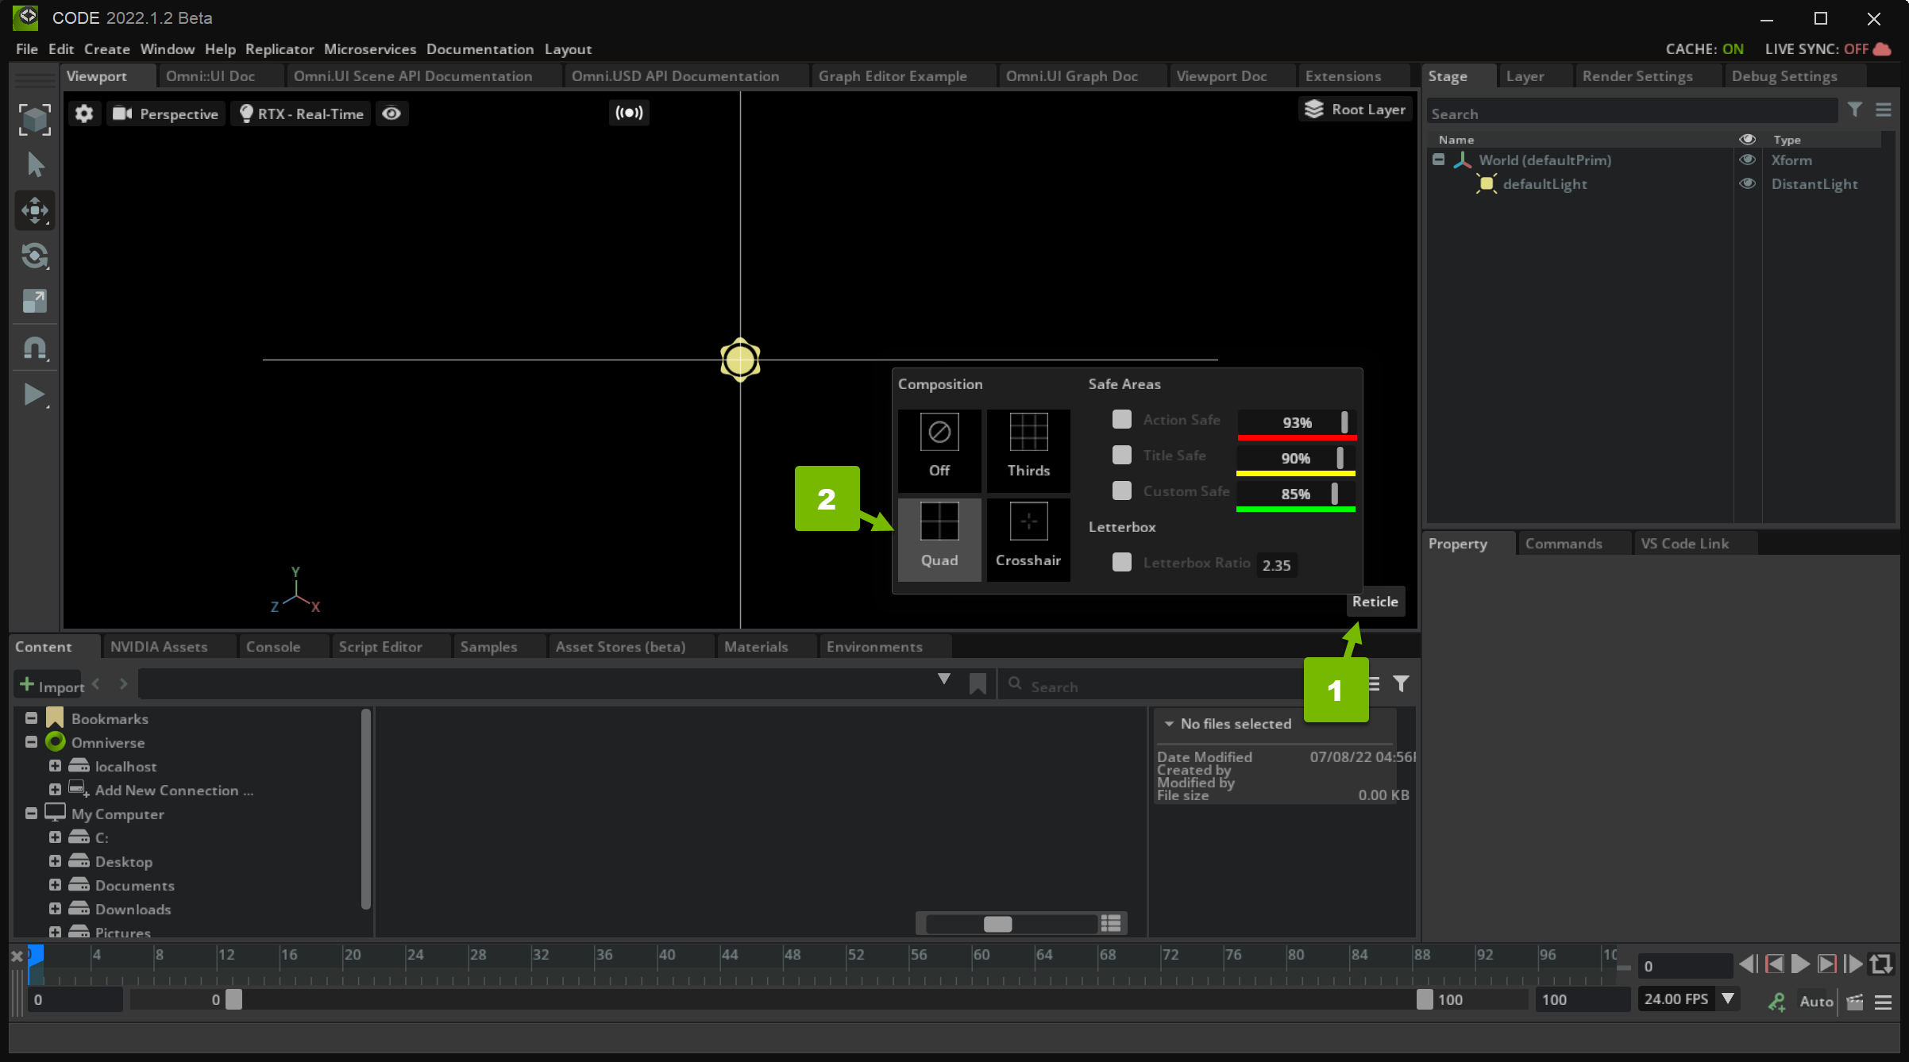Click the Letterbox Ratio 2.35 field
Screen dimensions: 1909x1062
pos(1276,565)
